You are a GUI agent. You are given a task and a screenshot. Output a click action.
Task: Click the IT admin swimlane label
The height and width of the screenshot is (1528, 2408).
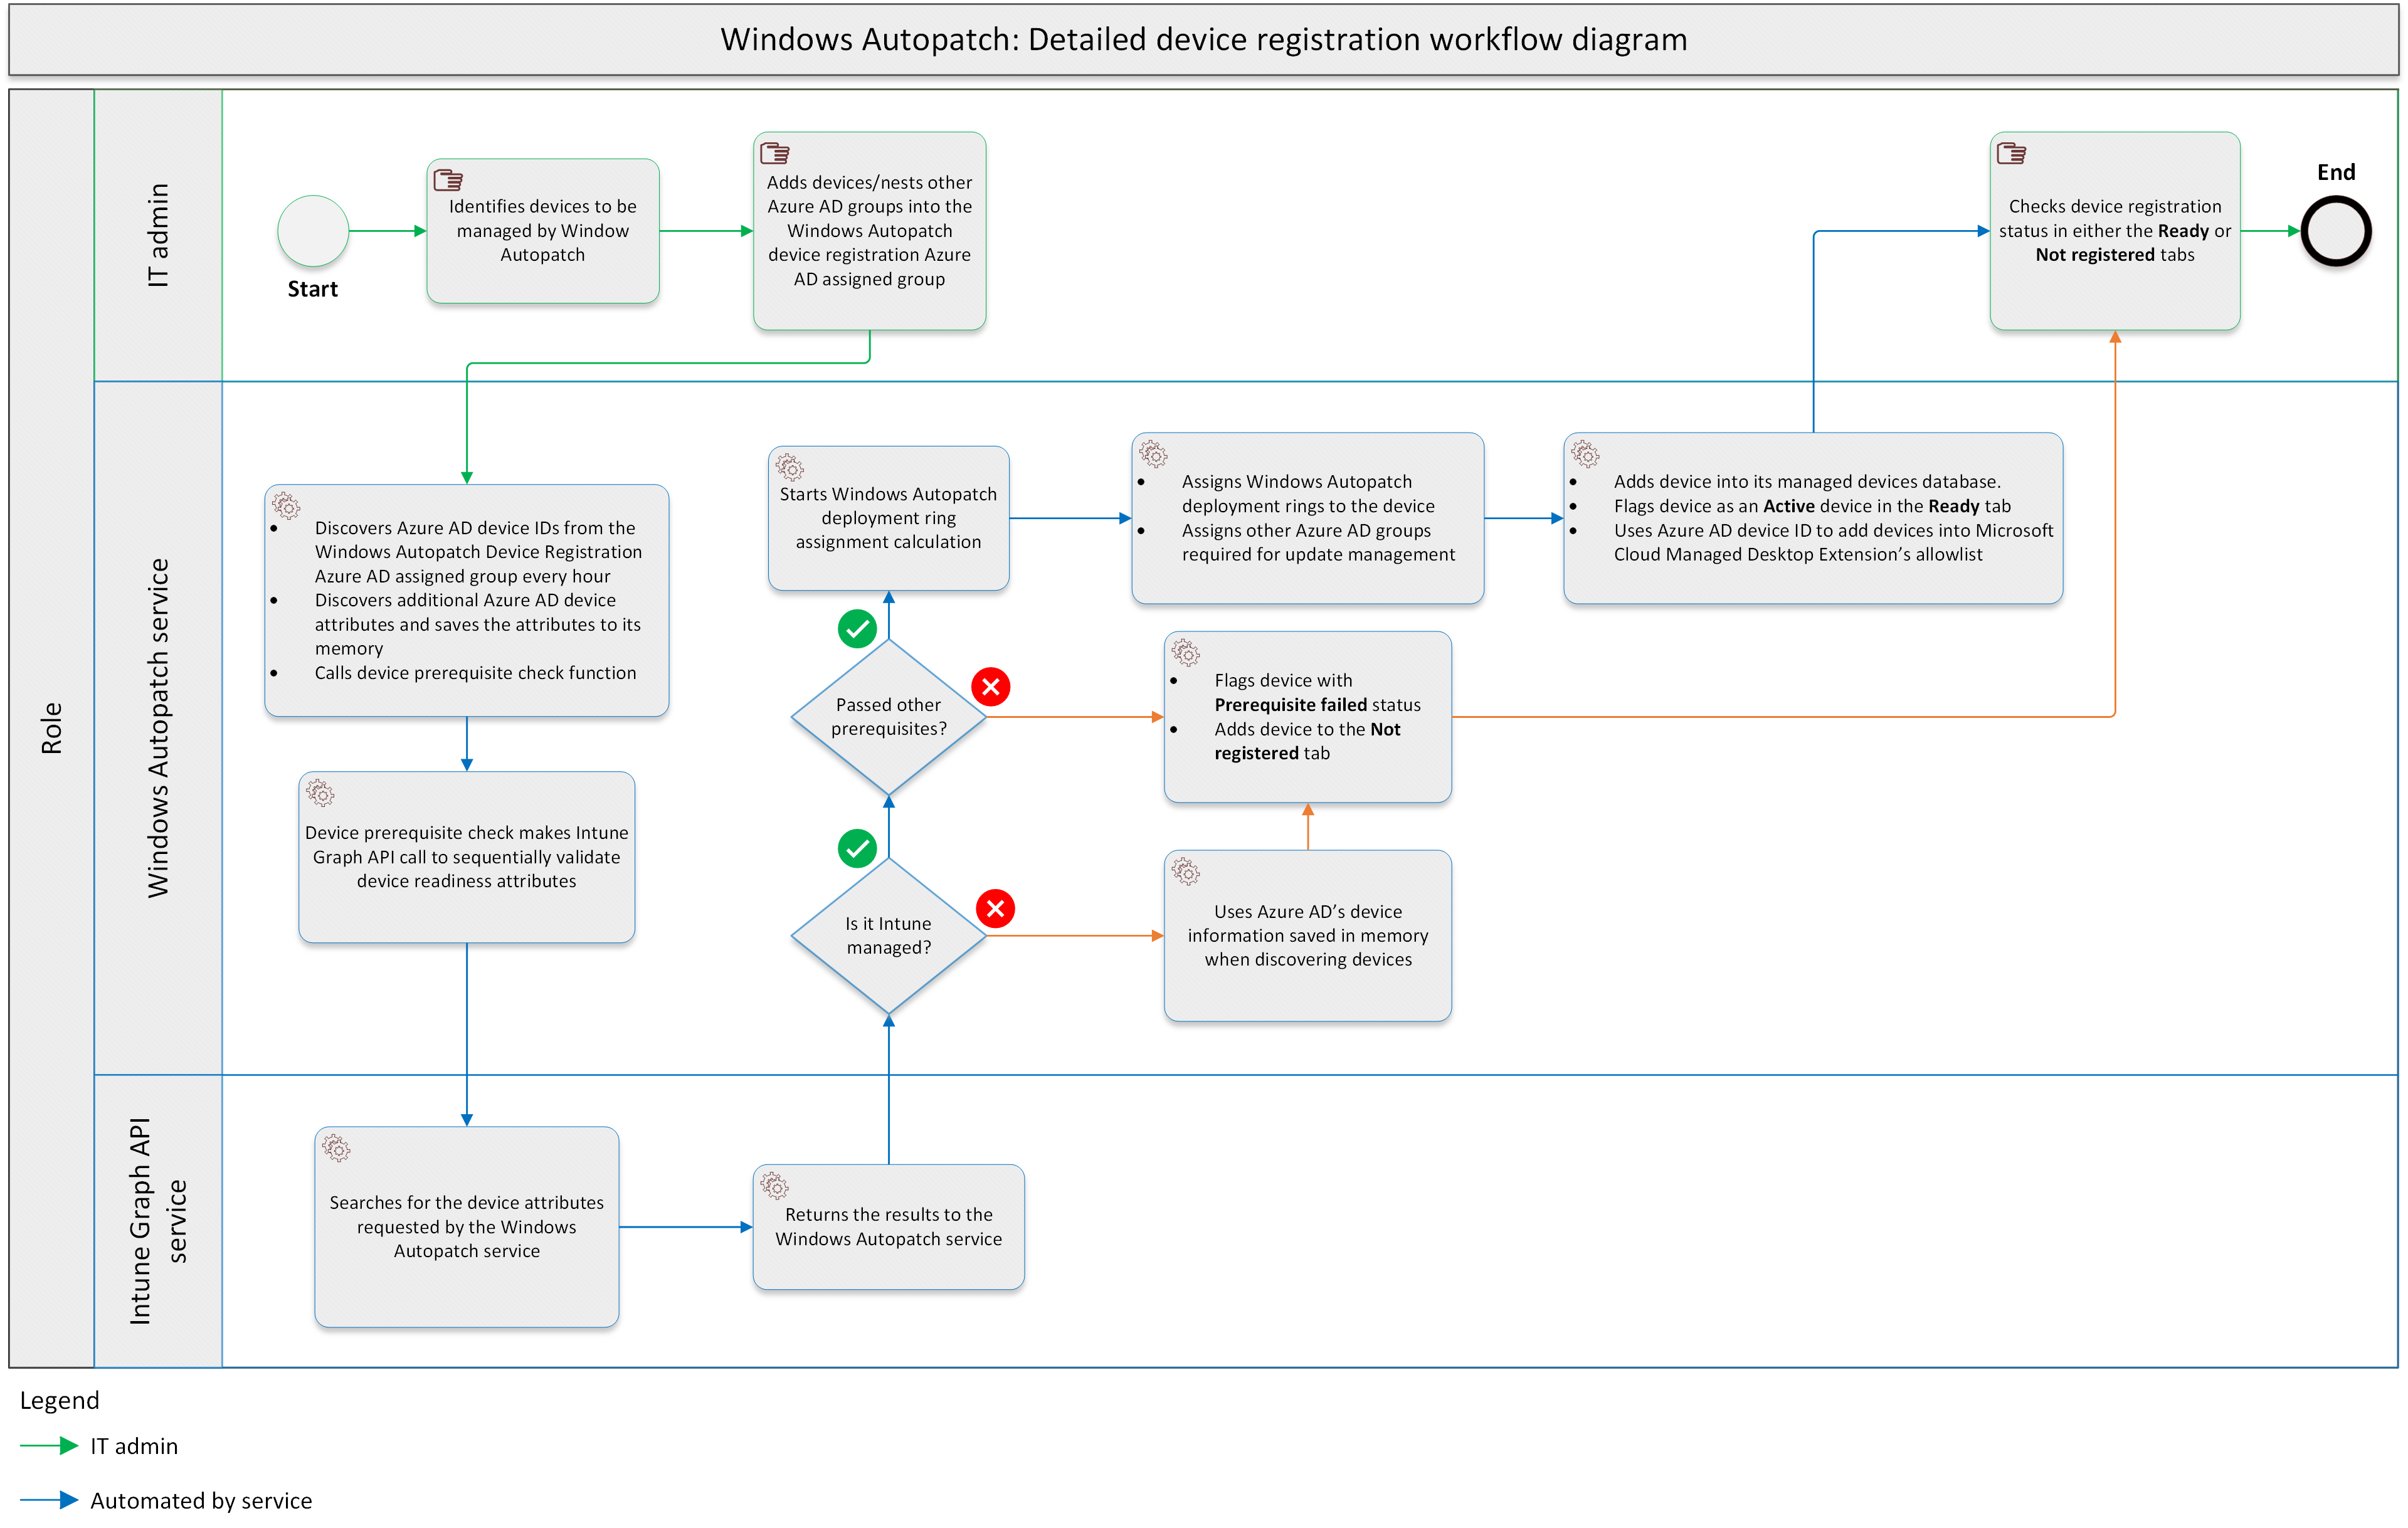158,235
